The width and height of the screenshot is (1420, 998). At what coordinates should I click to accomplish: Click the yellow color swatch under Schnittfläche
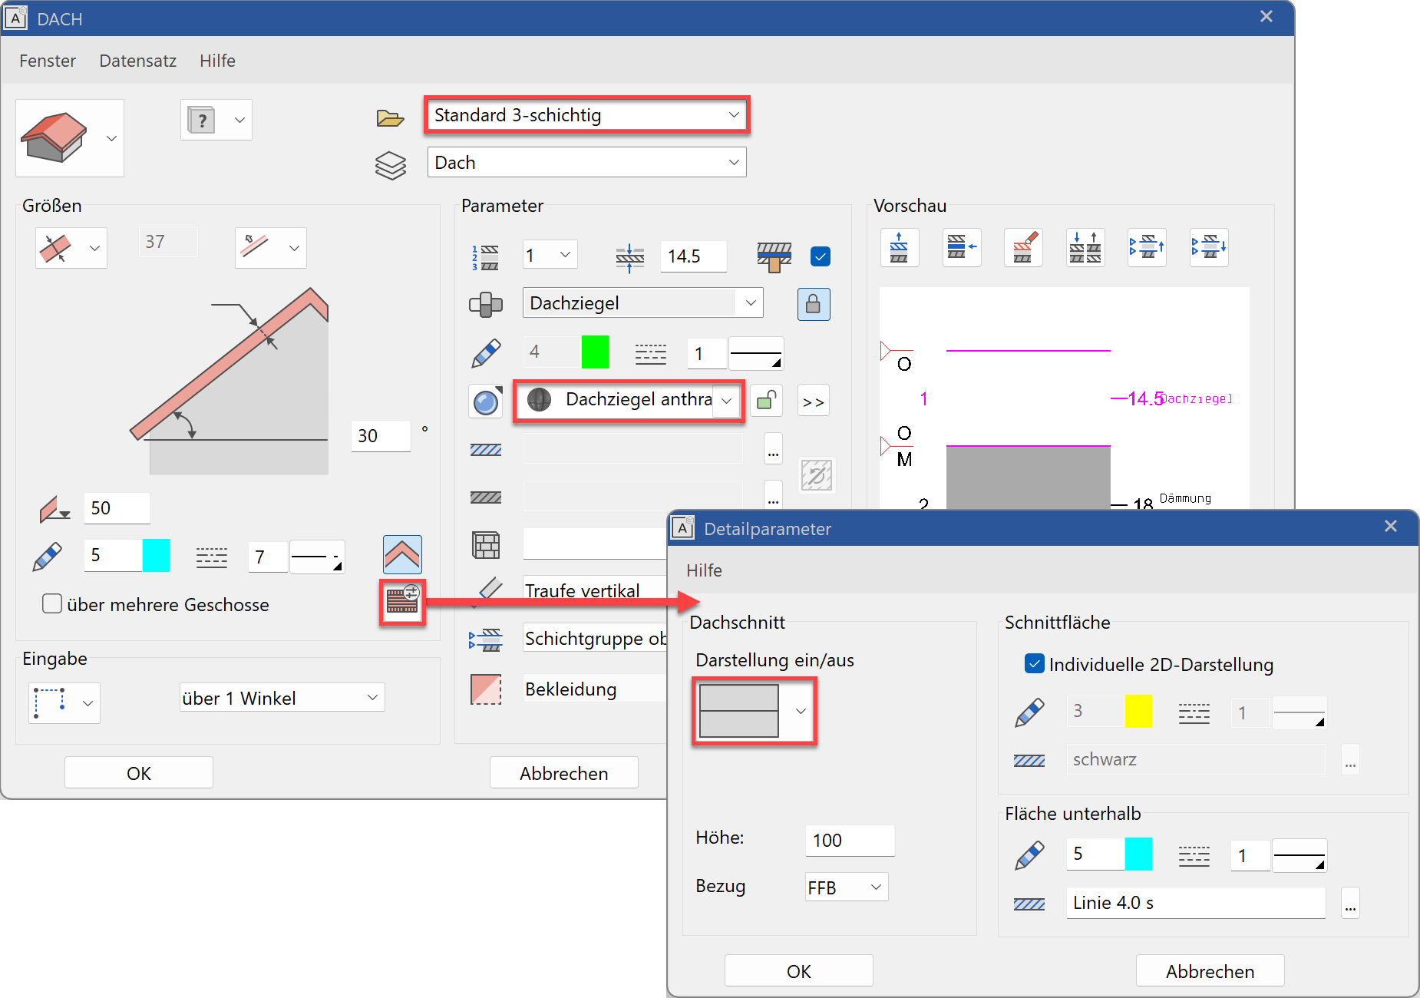[1138, 712]
